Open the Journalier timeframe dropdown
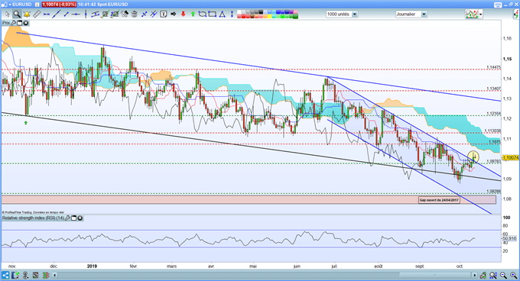This screenshot has width=520, height=281. click(424, 15)
